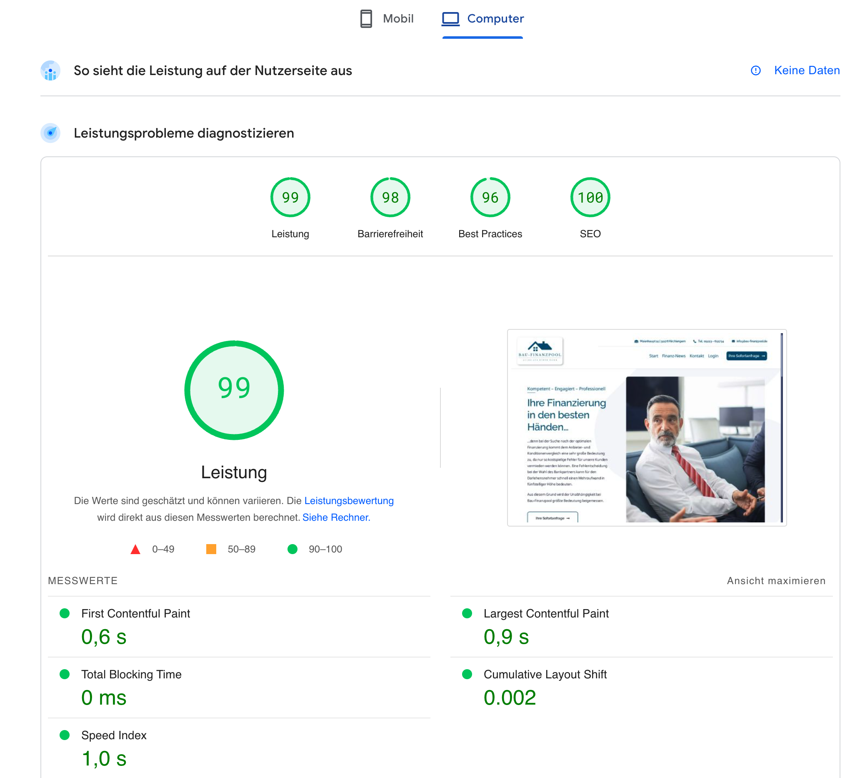The width and height of the screenshot is (855, 778).
Task: Click the diagnose performance section icon
Action: 50,133
